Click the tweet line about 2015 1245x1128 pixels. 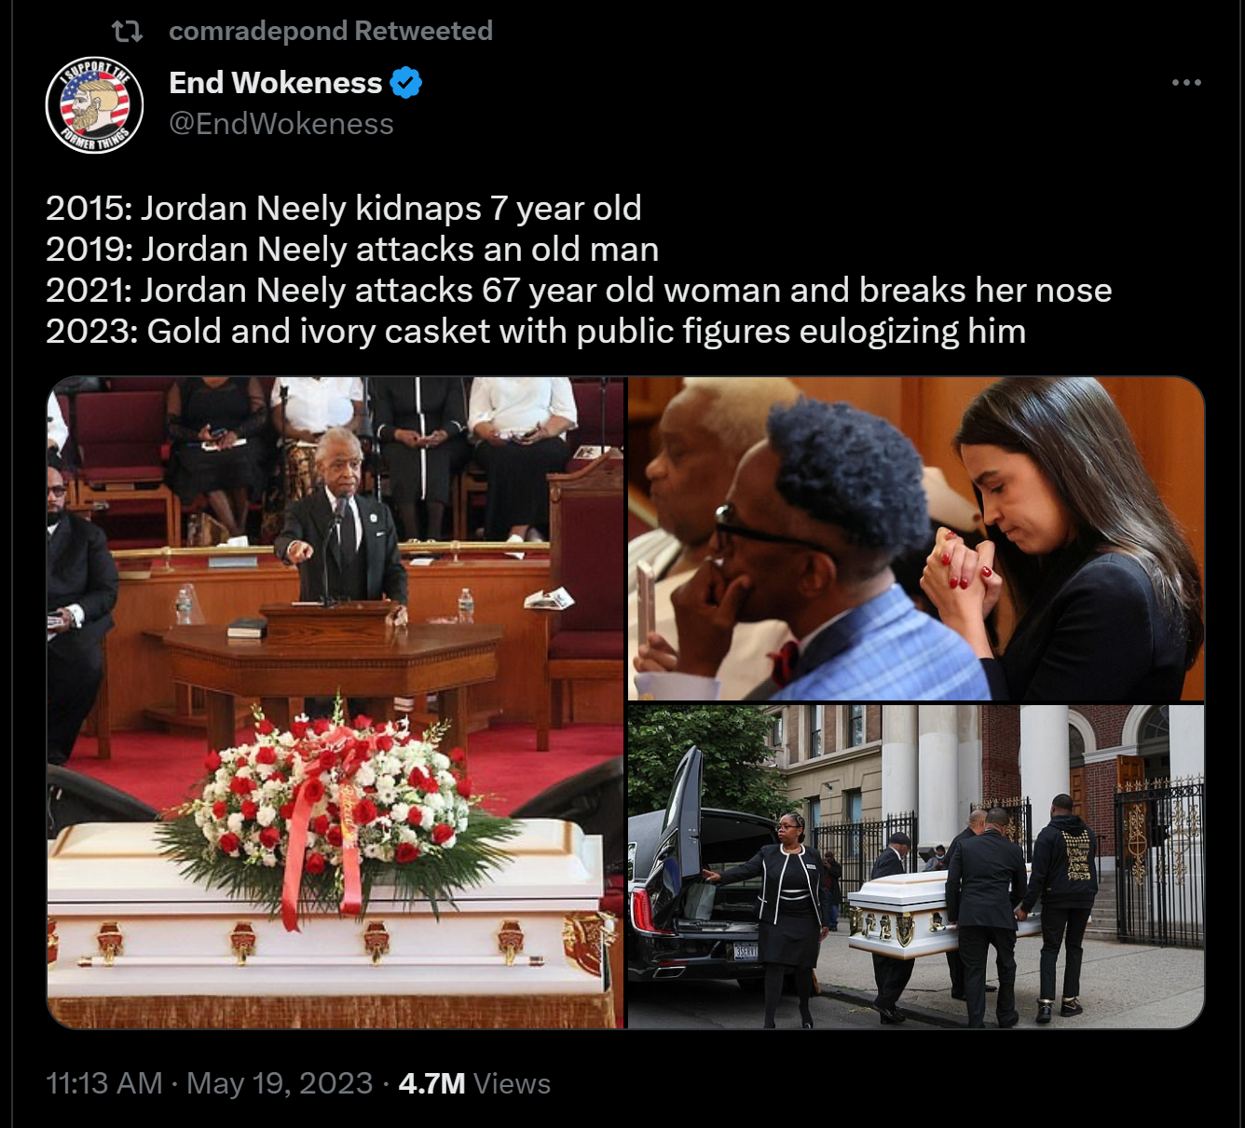pyautogui.click(x=344, y=208)
